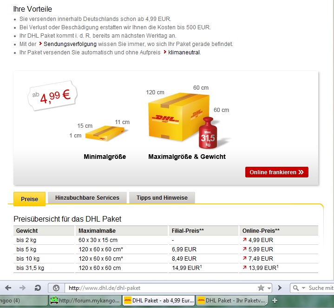
Task: Switch to the forum.mykango browser tab
Action: tap(85, 300)
